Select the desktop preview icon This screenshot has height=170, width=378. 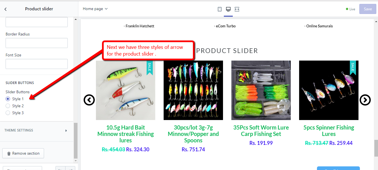pos(228,9)
